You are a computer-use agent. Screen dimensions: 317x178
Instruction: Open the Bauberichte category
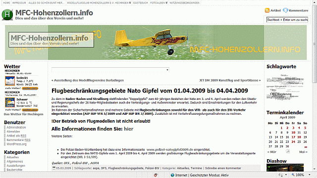coord(14,170)
